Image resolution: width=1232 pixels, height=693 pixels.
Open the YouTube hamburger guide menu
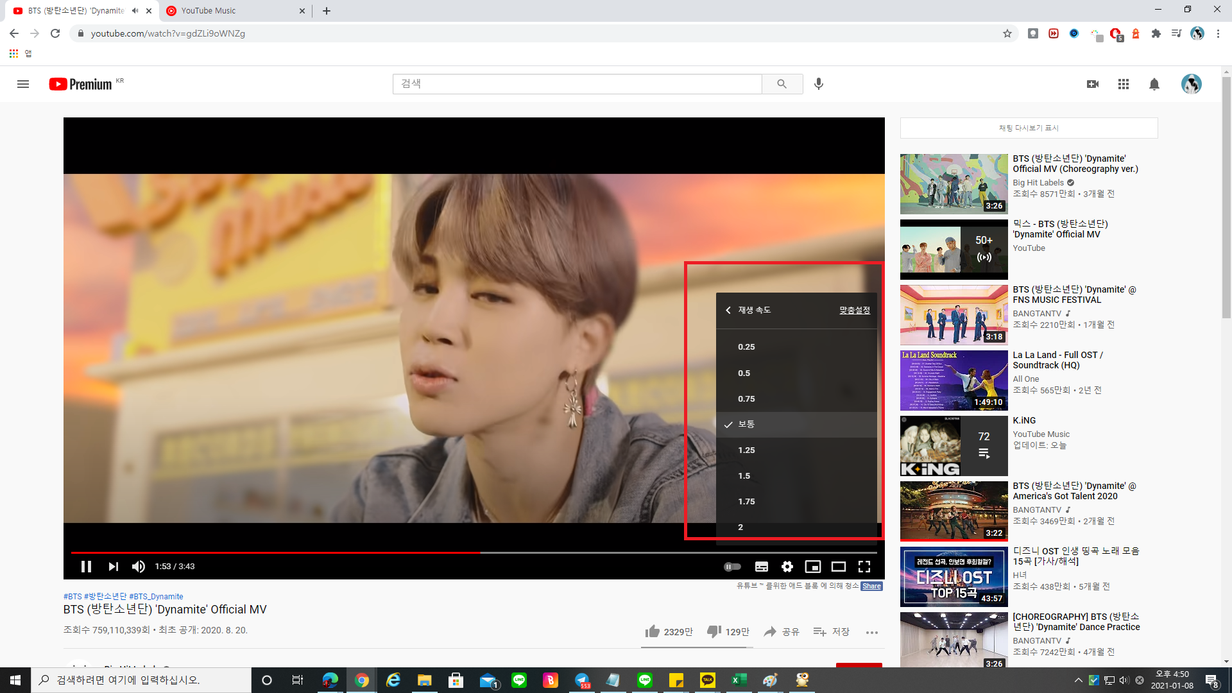point(23,84)
